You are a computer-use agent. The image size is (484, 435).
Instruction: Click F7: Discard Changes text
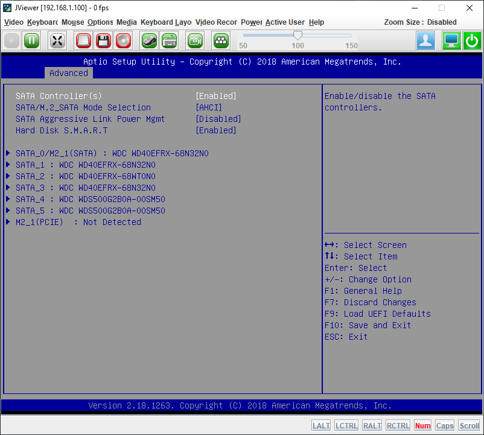tap(371, 302)
